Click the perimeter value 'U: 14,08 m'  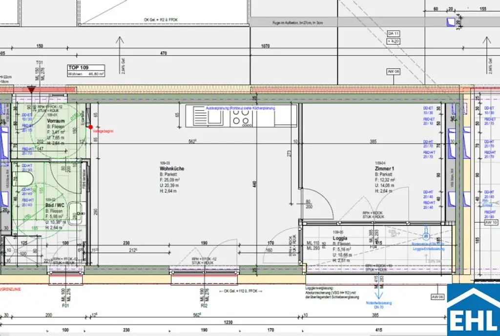coord(385,185)
